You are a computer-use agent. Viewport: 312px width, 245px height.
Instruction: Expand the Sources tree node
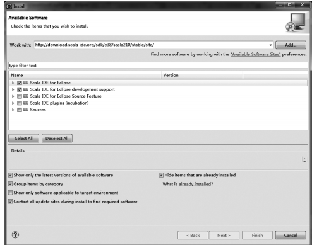click(x=13, y=110)
